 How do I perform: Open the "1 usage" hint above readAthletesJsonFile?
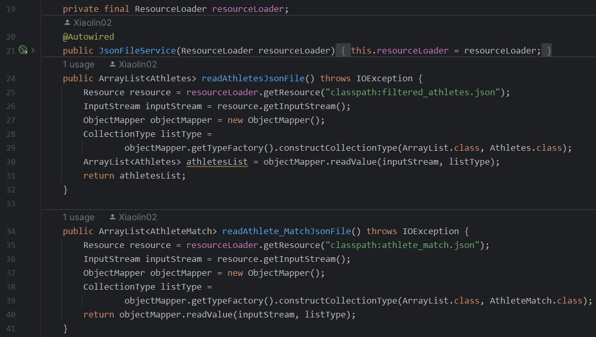tap(78, 64)
